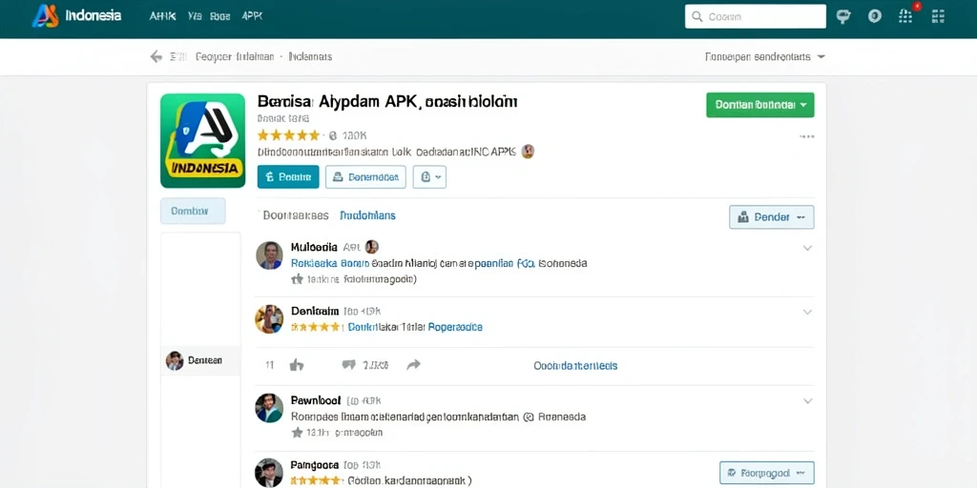
Task: Go back using the breadcrumb arrow
Action: pyautogui.click(x=156, y=56)
